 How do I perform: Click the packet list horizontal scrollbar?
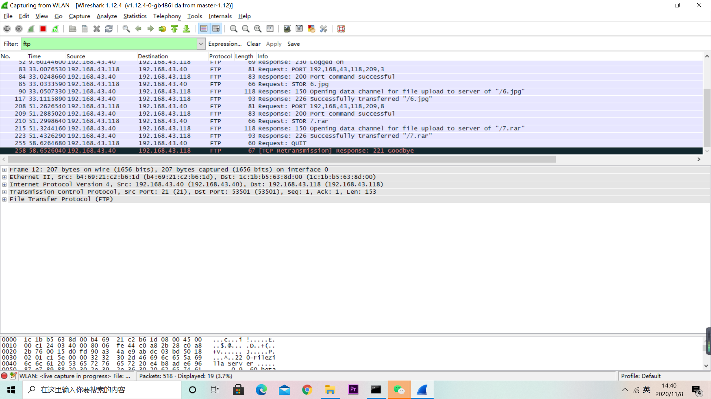point(281,159)
